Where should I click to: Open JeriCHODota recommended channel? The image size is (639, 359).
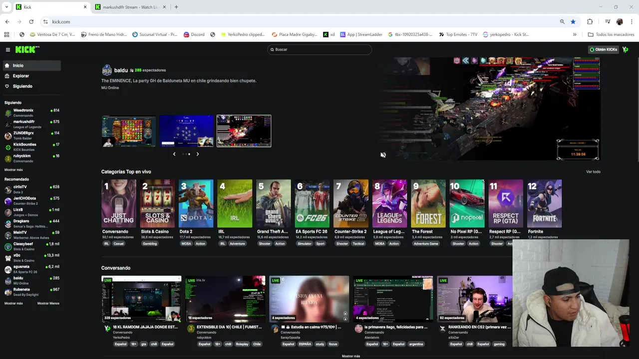(31, 201)
